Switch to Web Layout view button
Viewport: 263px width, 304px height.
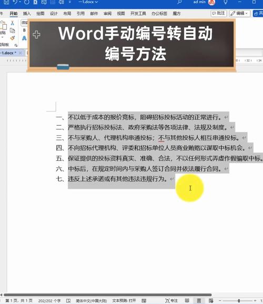coord(211,300)
